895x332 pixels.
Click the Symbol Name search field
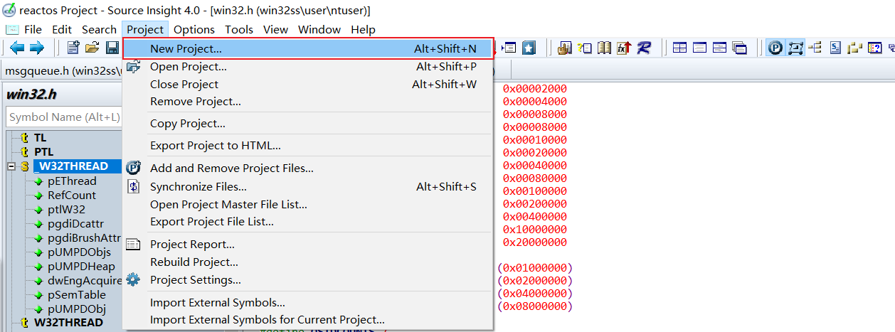[64, 117]
